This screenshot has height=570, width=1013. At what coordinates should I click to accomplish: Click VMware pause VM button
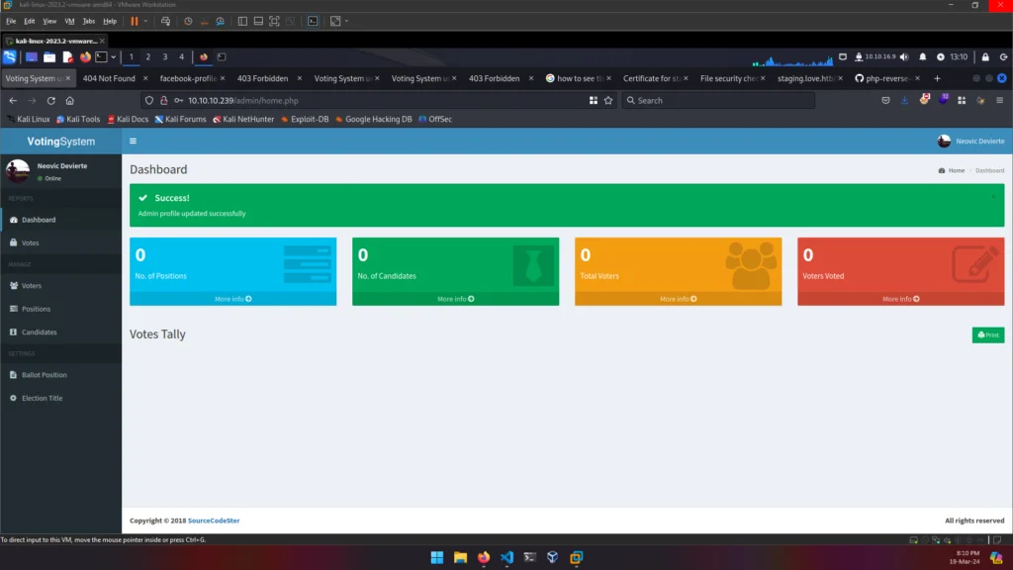pos(135,22)
